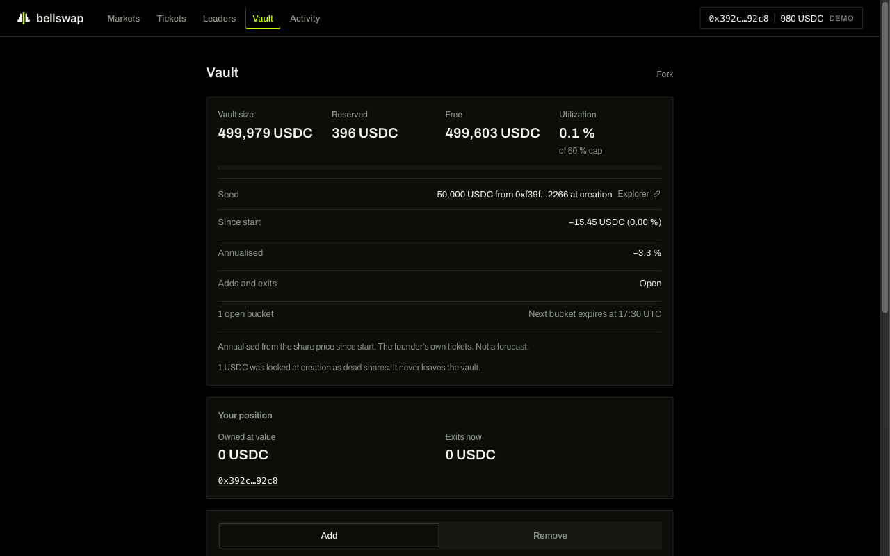Screen dimensions: 890x556
Task: Open the Markets page
Action: pos(124,18)
